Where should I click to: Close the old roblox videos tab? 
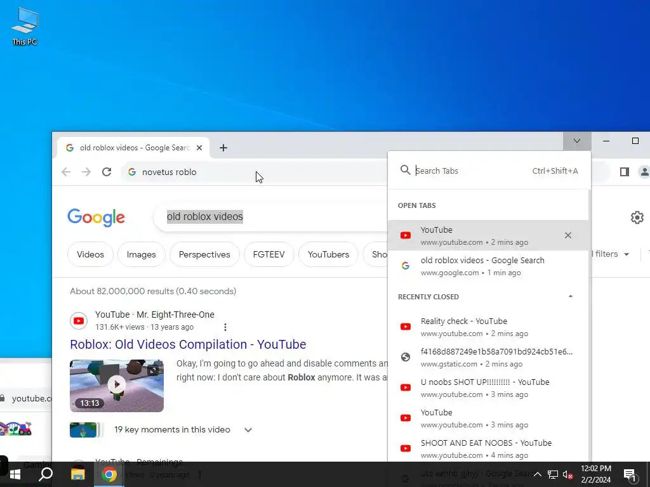tap(199, 148)
